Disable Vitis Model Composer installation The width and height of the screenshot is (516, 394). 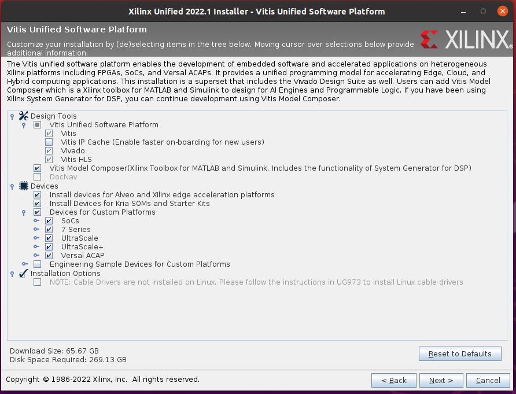[x=37, y=168]
